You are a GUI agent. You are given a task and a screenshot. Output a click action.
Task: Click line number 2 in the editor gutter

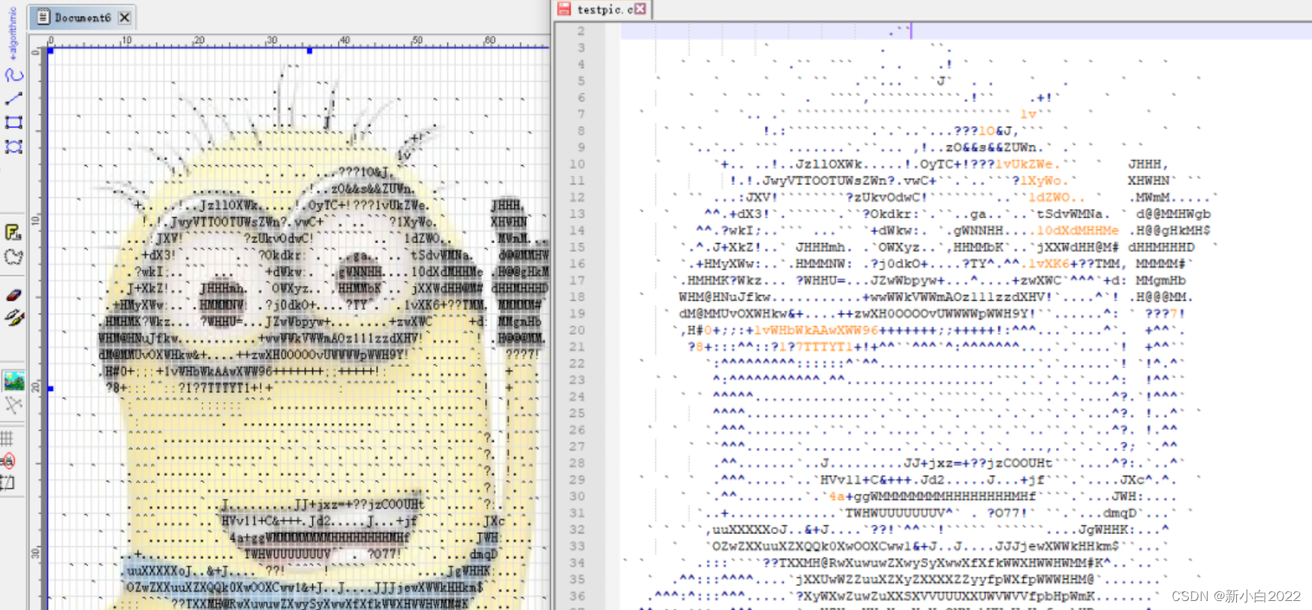click(x=581, y=31)
